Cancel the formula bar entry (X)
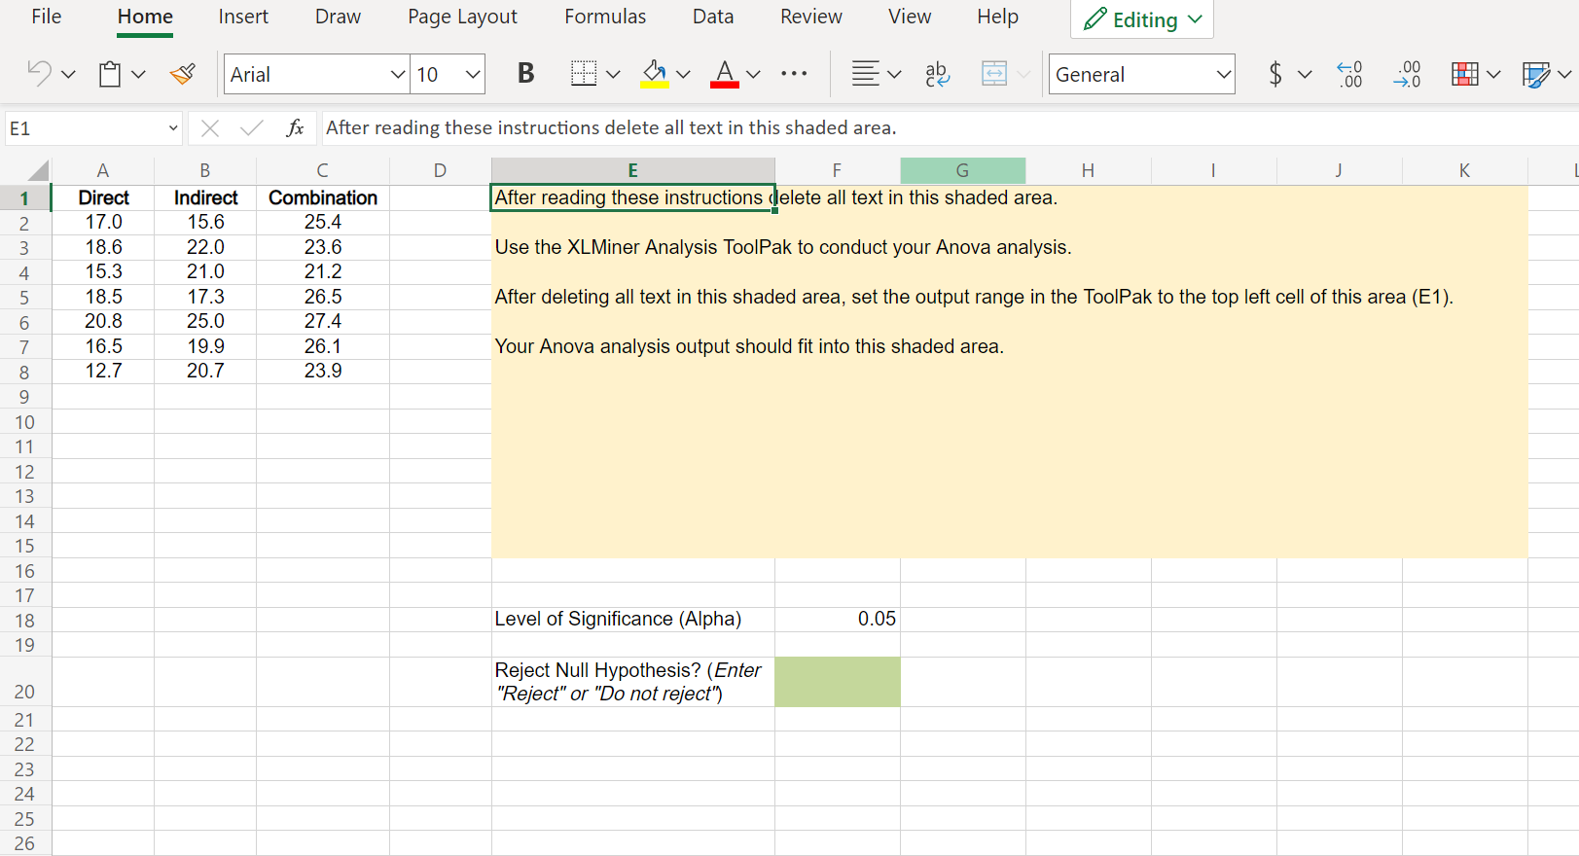Image resolution: width=1579 pixels, height=856 pixels. point(210,128)
